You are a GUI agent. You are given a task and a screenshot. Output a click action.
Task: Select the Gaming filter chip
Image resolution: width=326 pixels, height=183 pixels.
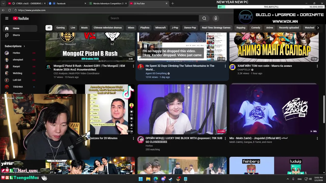coord(60,28)
